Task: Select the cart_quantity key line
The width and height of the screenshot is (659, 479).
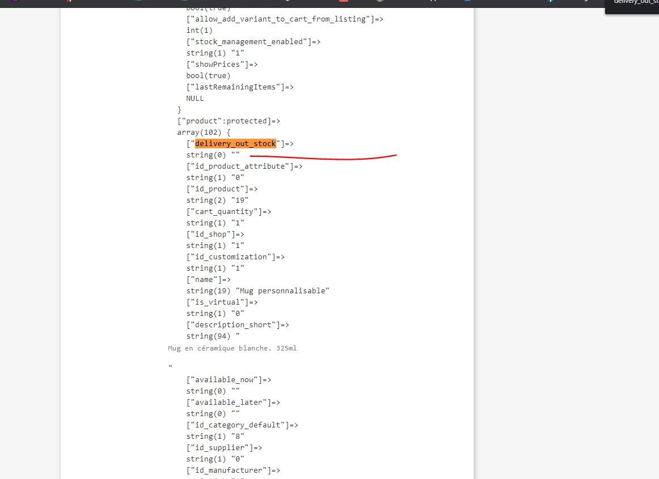Action: pyautogui.click(x=229, y=211)
